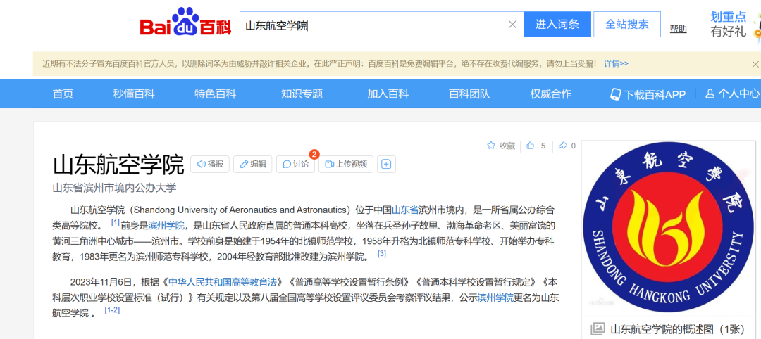761x339 pixels.
Task: Click the 播报 audio button
Action: click(210, 164)
